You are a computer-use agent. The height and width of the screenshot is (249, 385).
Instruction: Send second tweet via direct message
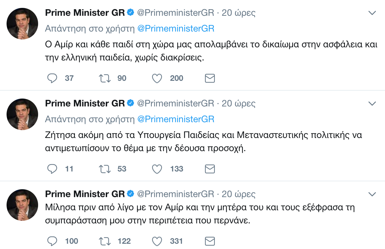tap(210, 169)
